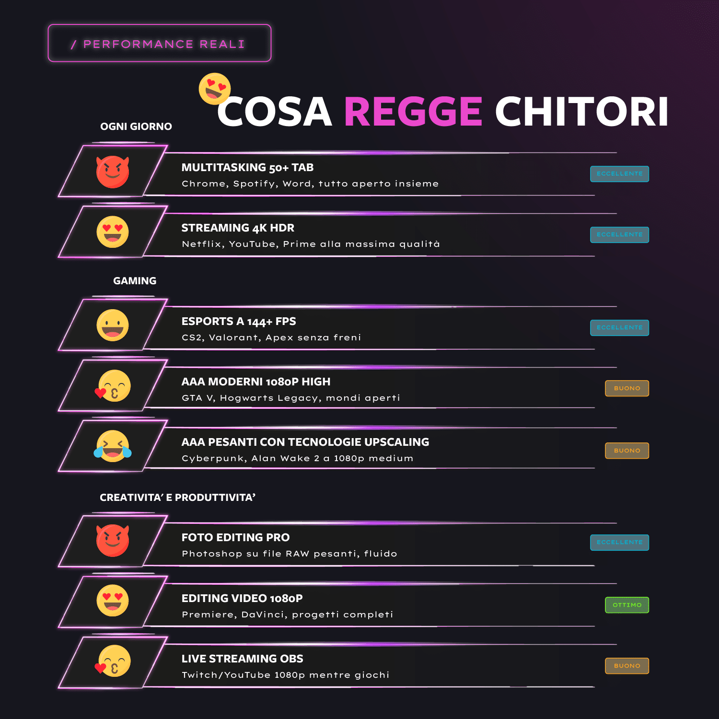Click the kissing emoji beside Live Streaming OBS
719x719 pixels.
(113, 661)
